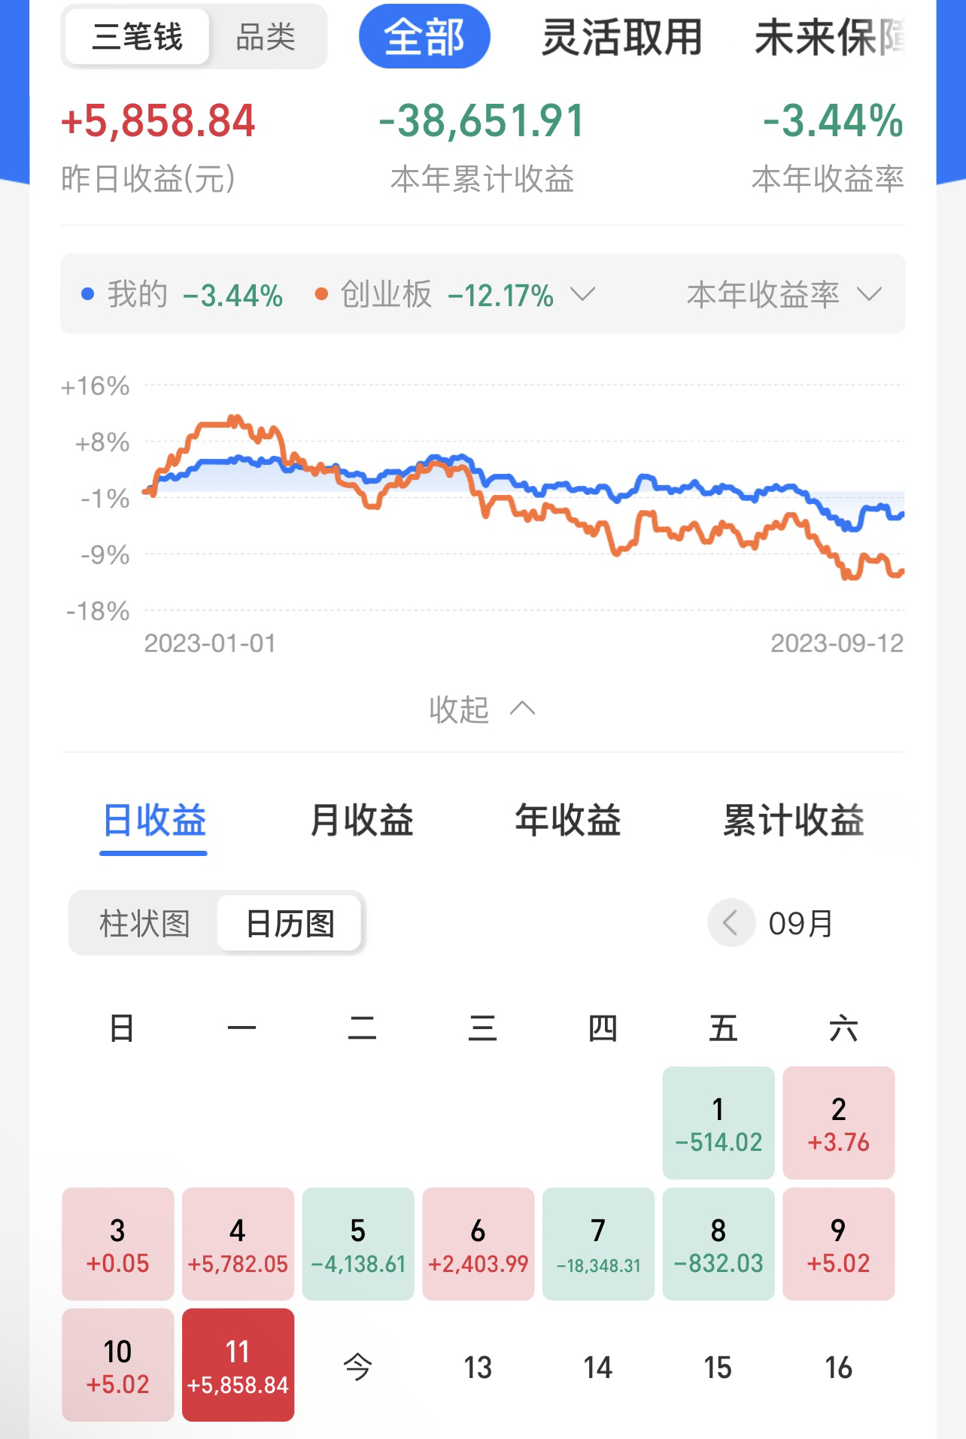Select the 日历图 calendar view option
The height and width of the screenshot is (1439, 966).
tap(290, 923)
